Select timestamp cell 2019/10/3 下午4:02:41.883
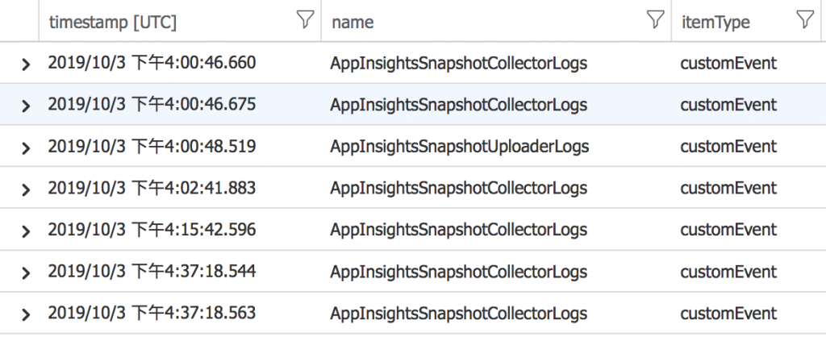Screen dimensions: 826x337 point(152,188)
